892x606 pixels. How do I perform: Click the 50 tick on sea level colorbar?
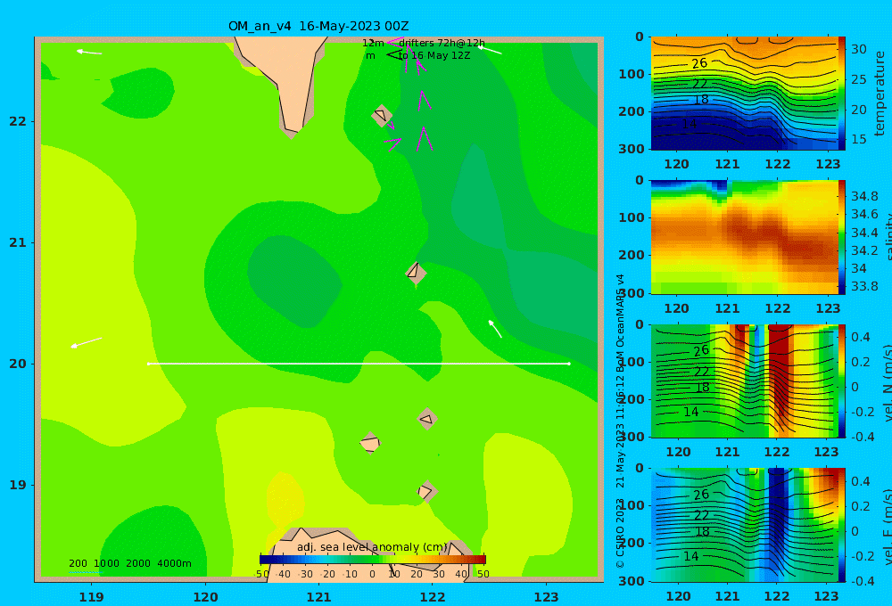point(483,574)
